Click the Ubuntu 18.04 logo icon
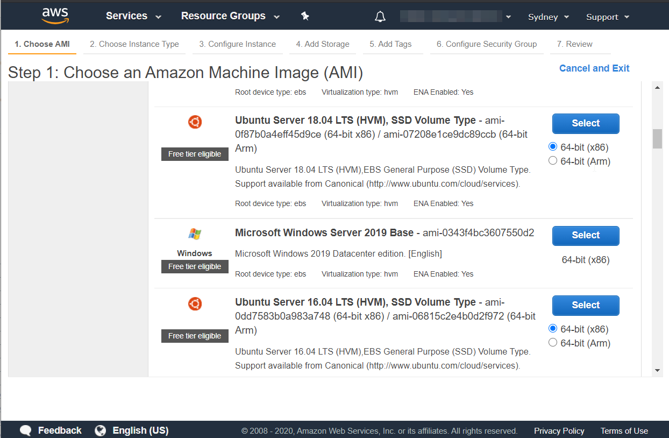The height and width of the screenshot is (438, 669). pos(195,122)
